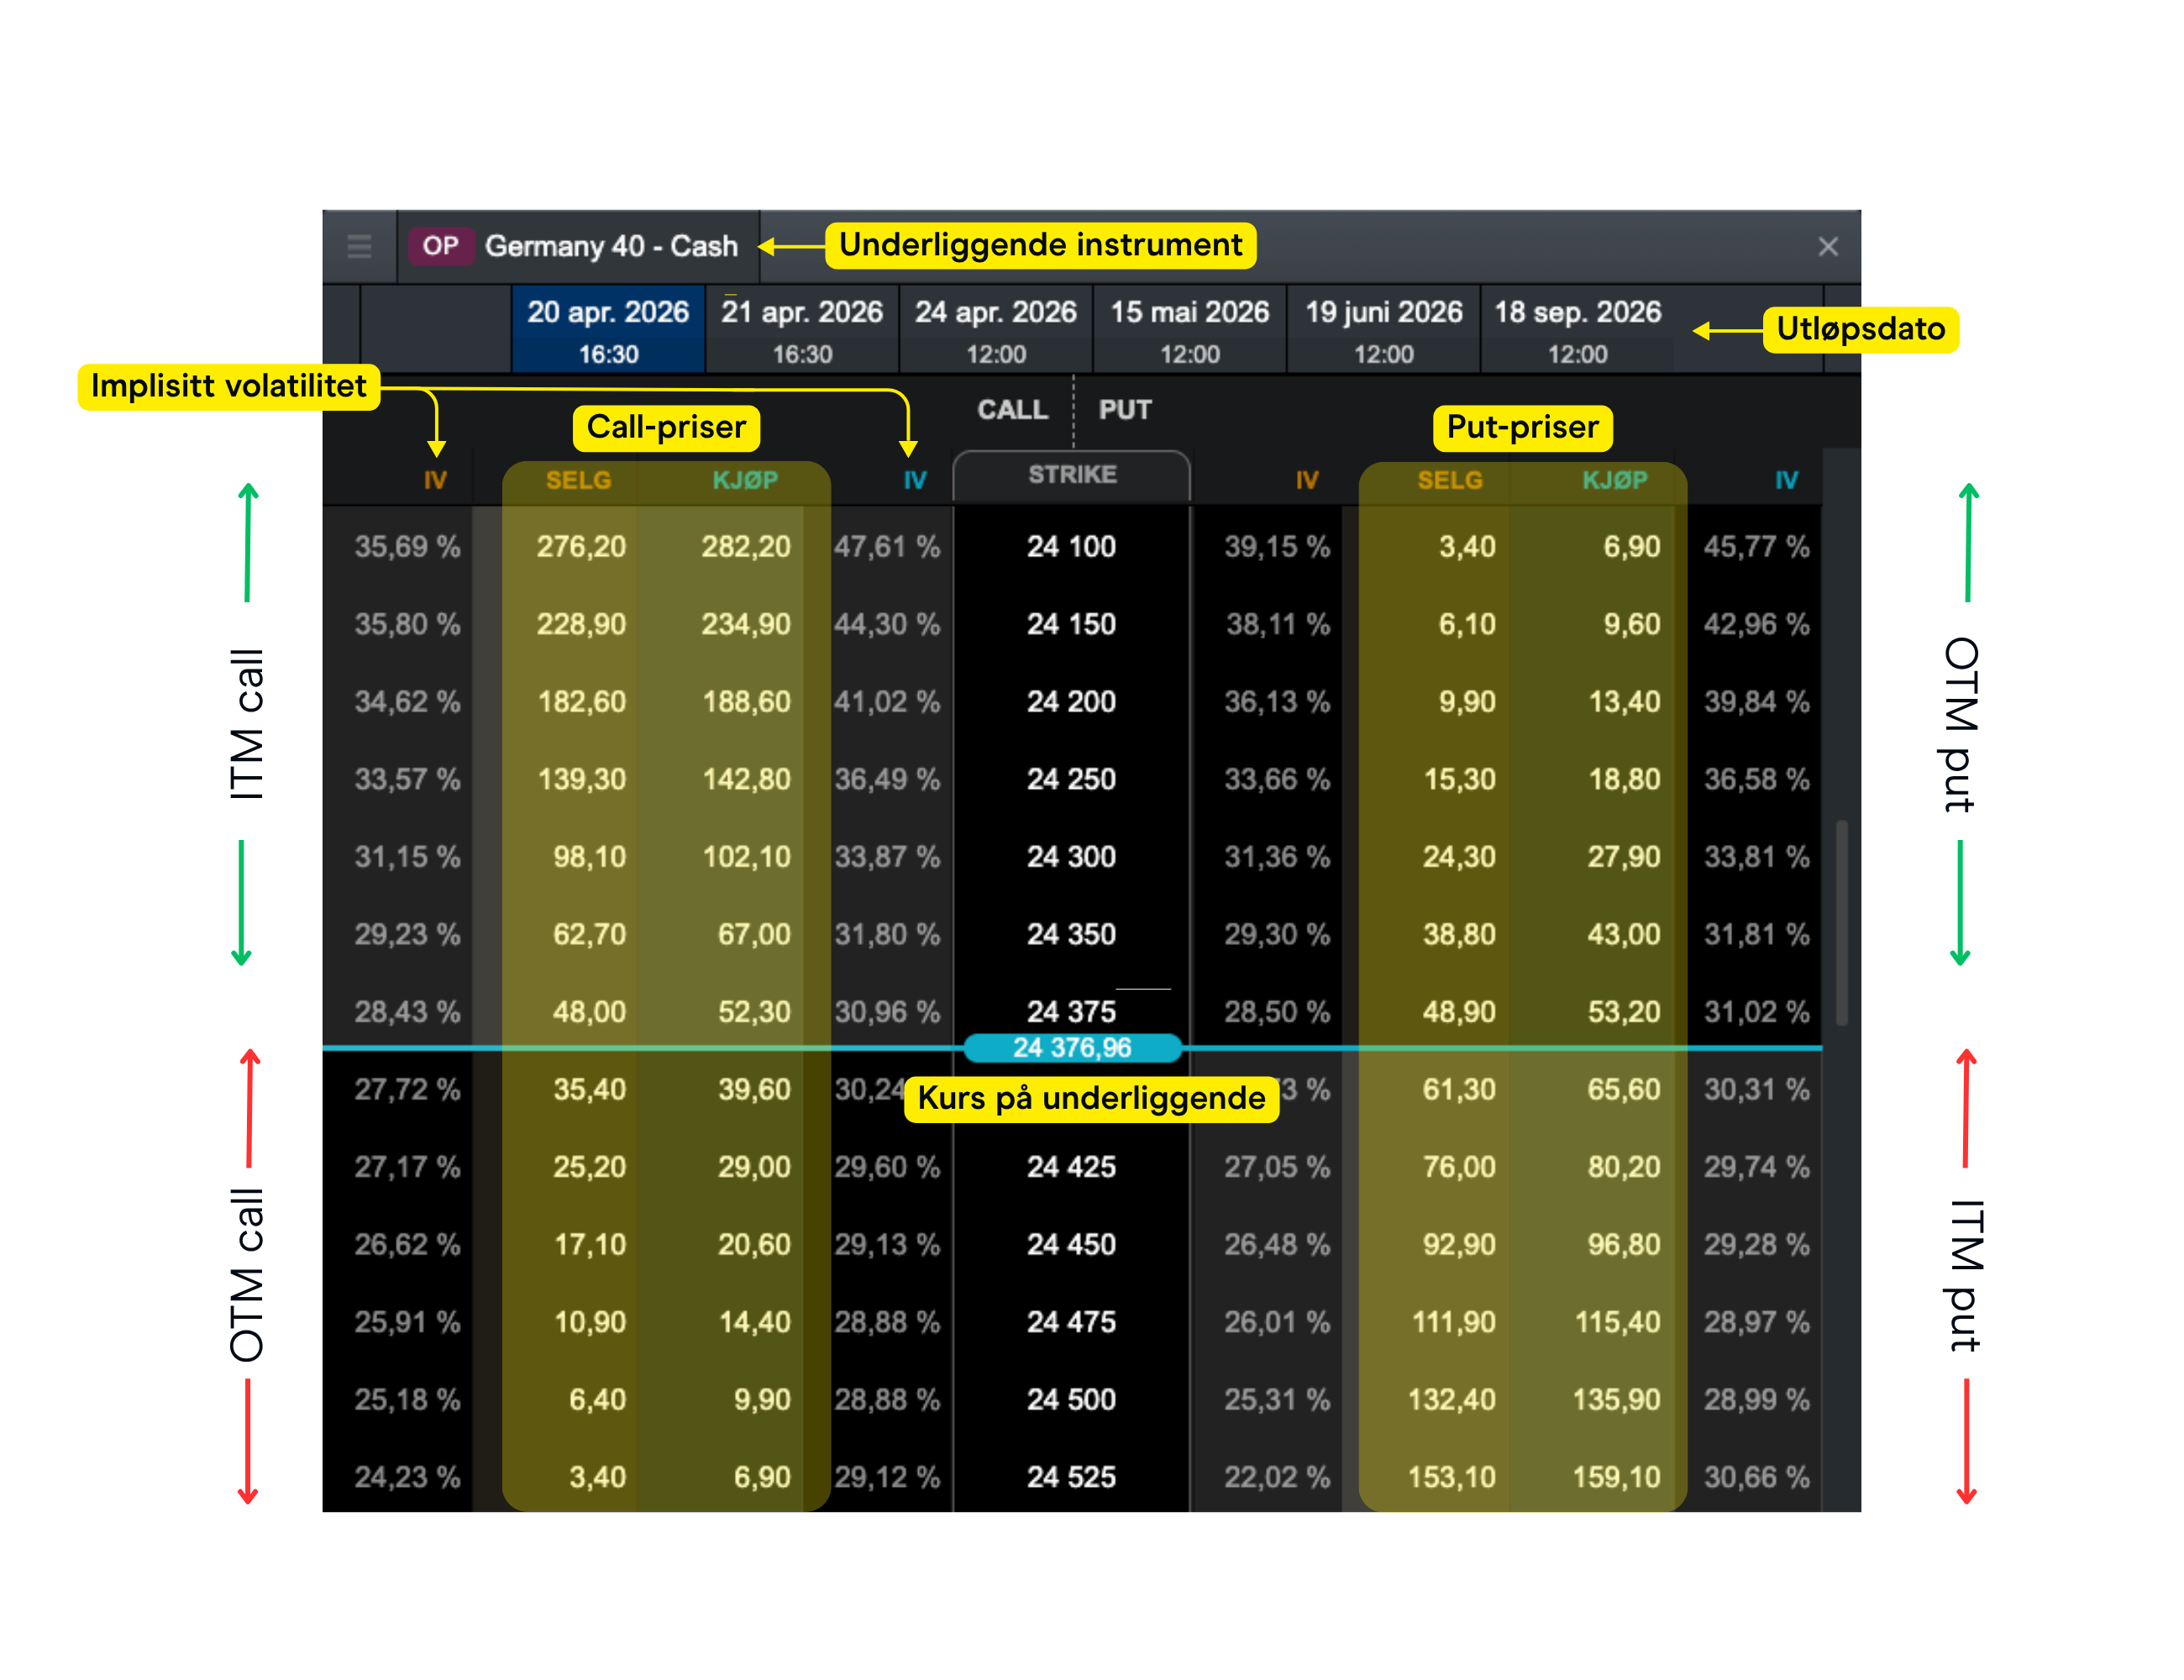Click call sell price 139,30

point(581,779)
